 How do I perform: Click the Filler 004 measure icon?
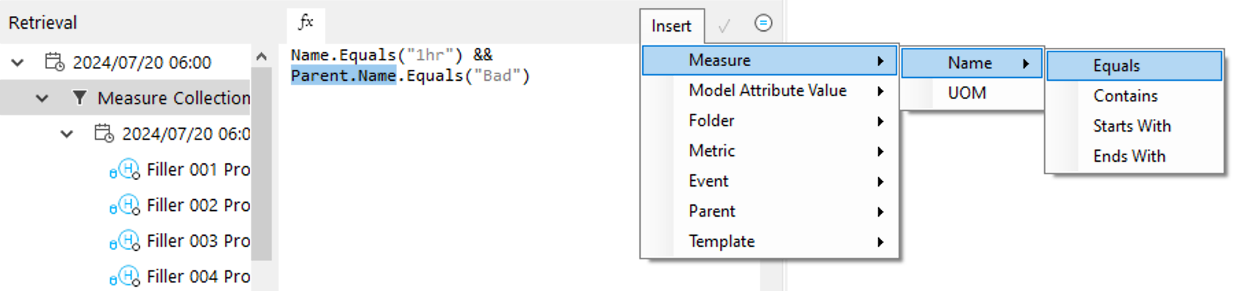pos(125,276)
